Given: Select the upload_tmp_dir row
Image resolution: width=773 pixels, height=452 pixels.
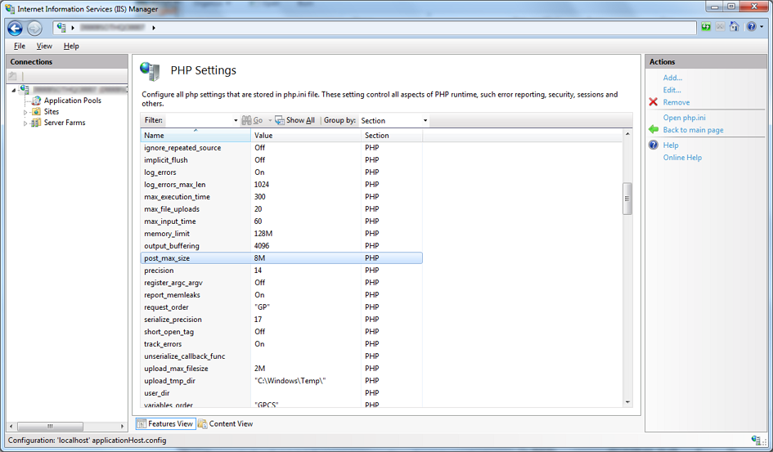Looking at the screenshot, I should [x=281, y=381].
